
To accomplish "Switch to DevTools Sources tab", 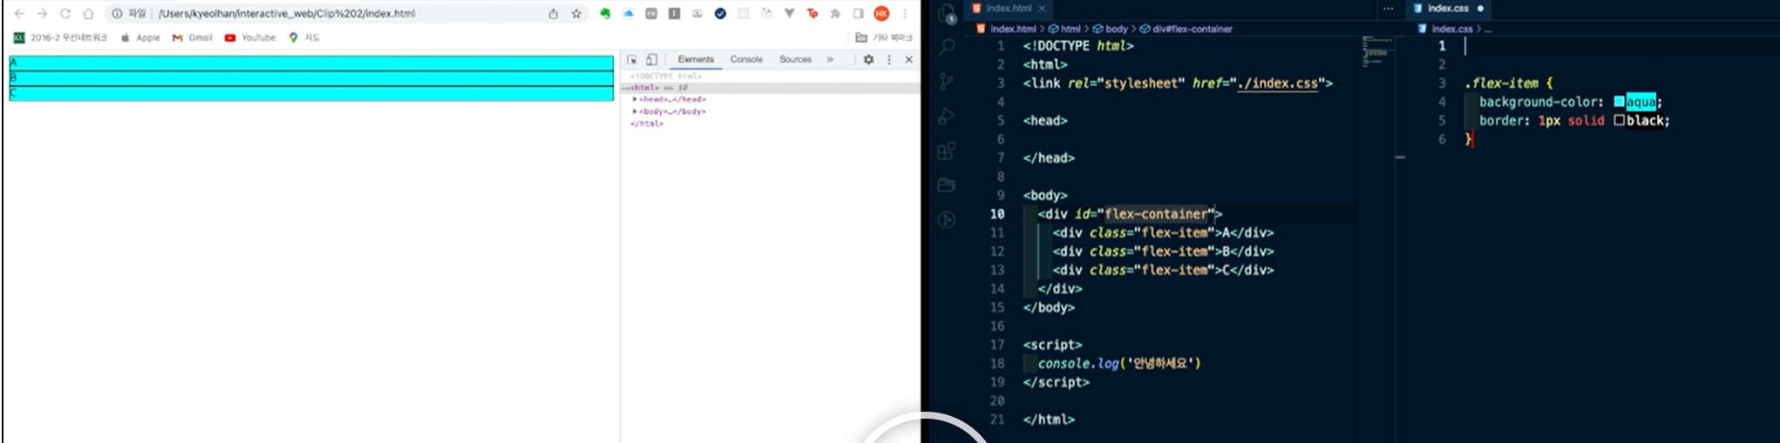I will point(795,59).
